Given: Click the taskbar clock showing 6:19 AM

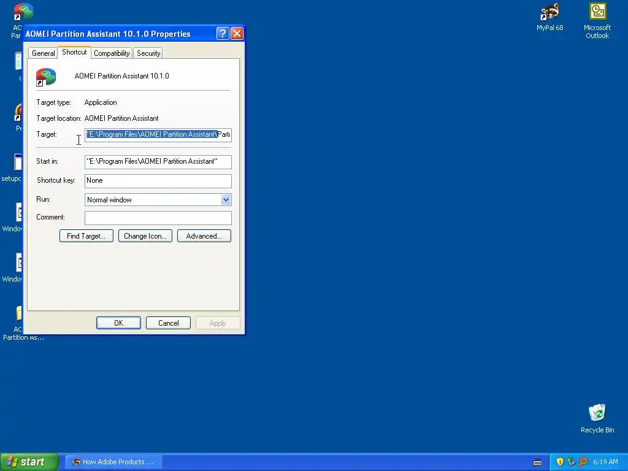Looking at the screenshot, I should (x=605, y=462).
